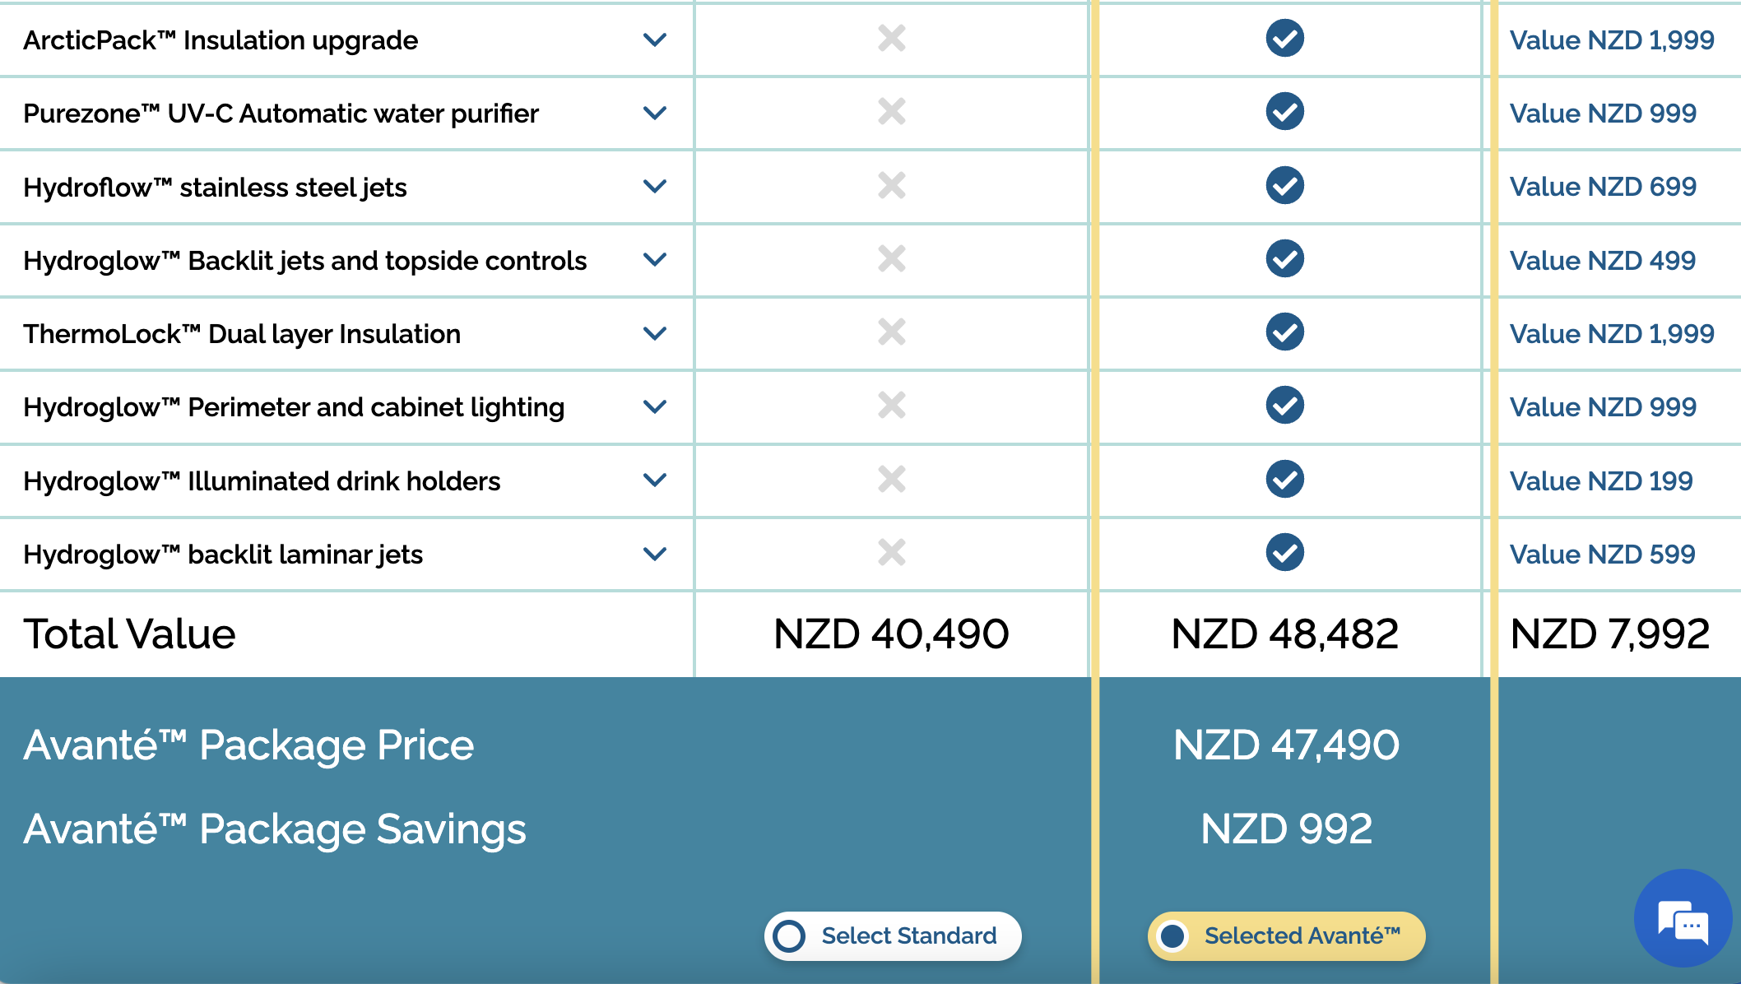1741x984 pixels.
Task: Click the checkmark icon for ArcticPack Insulation upgrade
Action: point(1286,39)
